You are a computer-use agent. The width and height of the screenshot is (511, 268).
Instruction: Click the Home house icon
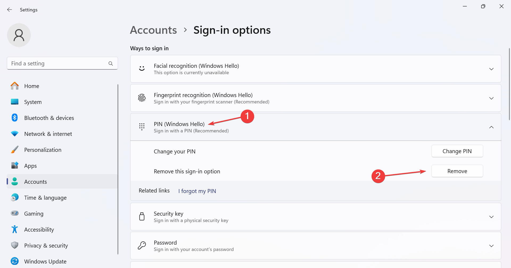tap(15, 86)
